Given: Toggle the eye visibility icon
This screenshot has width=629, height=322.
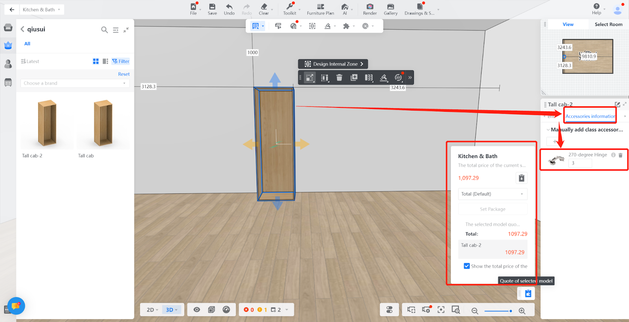Looking at the screenshot, I should 197,310.
